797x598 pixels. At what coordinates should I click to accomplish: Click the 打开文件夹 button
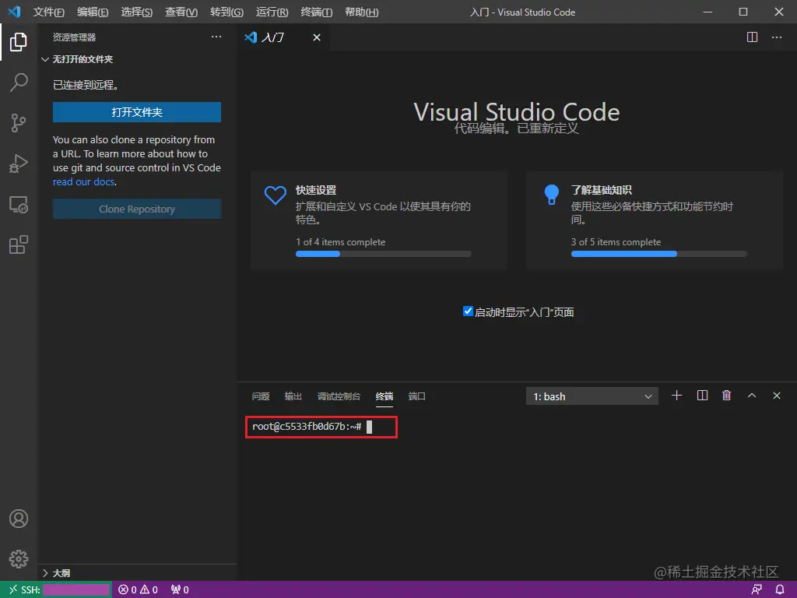pyautogui.click(x=137, y=112)
